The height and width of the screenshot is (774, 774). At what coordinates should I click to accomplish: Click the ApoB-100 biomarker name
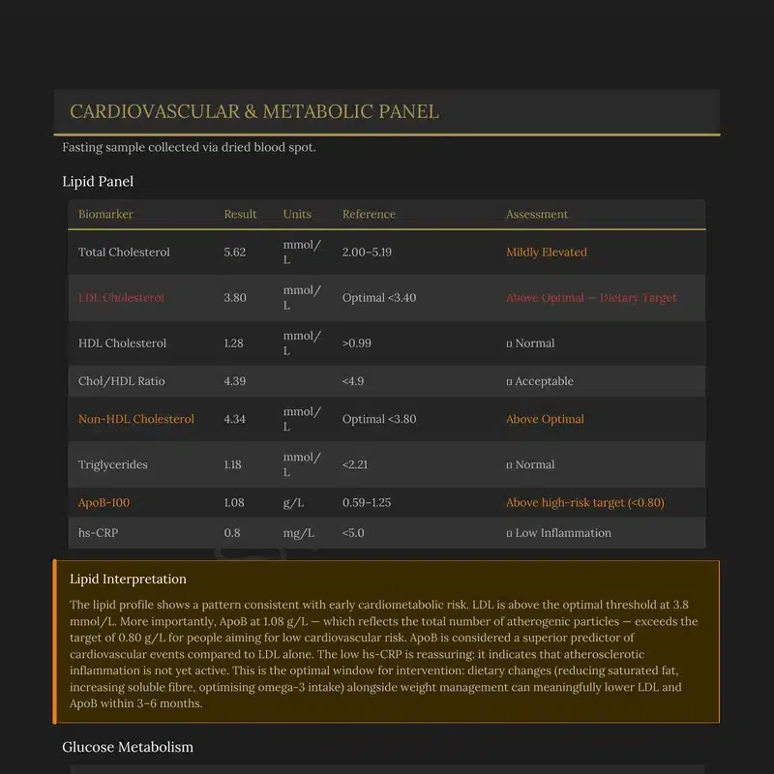[x=104, y=502]
